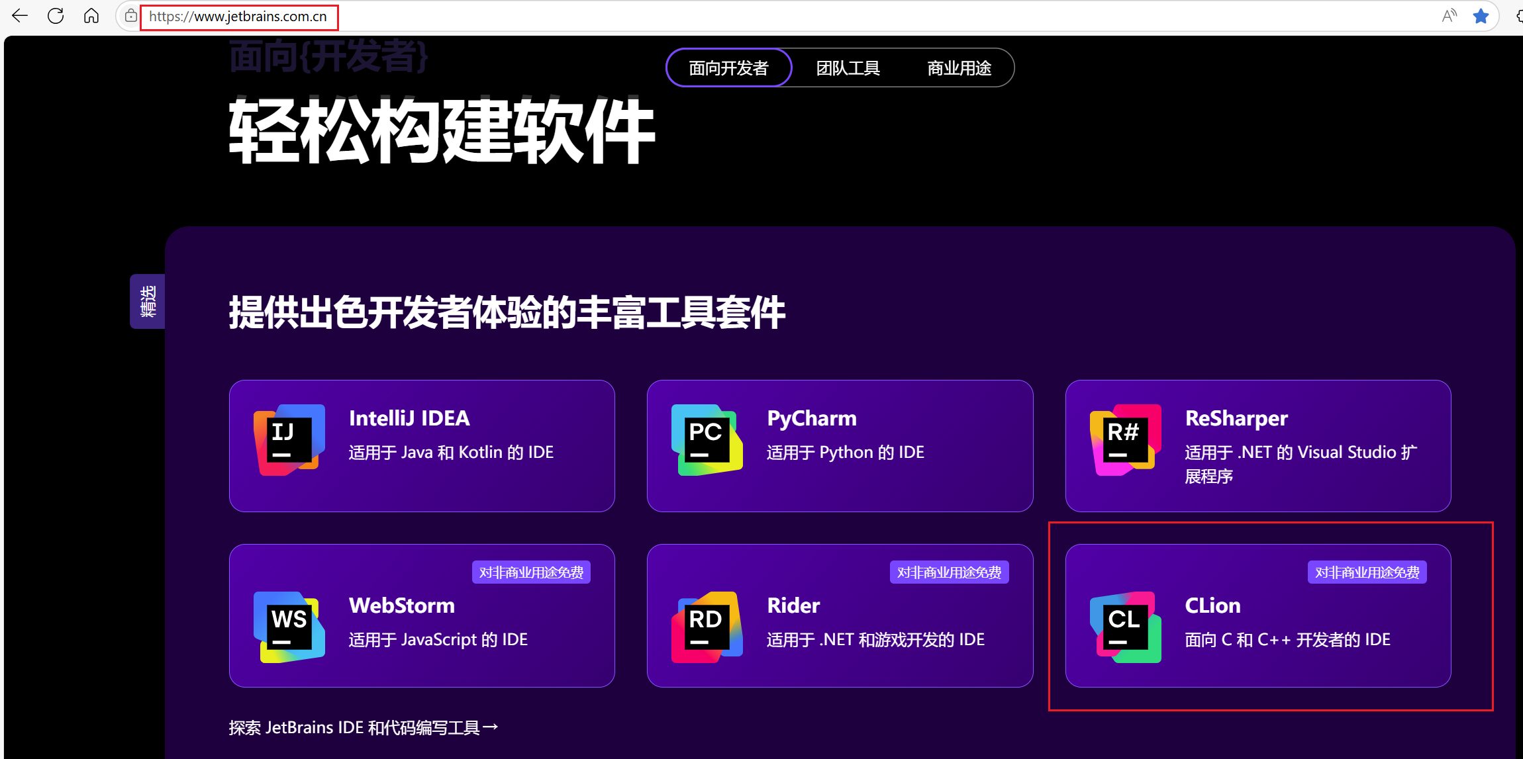View site info via the lock icon
The width and height of the screenshot is (1523, 759).
pos(131,16)
